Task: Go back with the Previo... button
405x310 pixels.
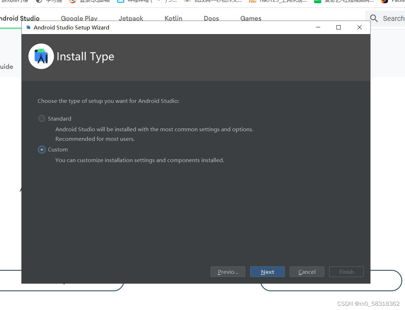Action: (228, 272)
